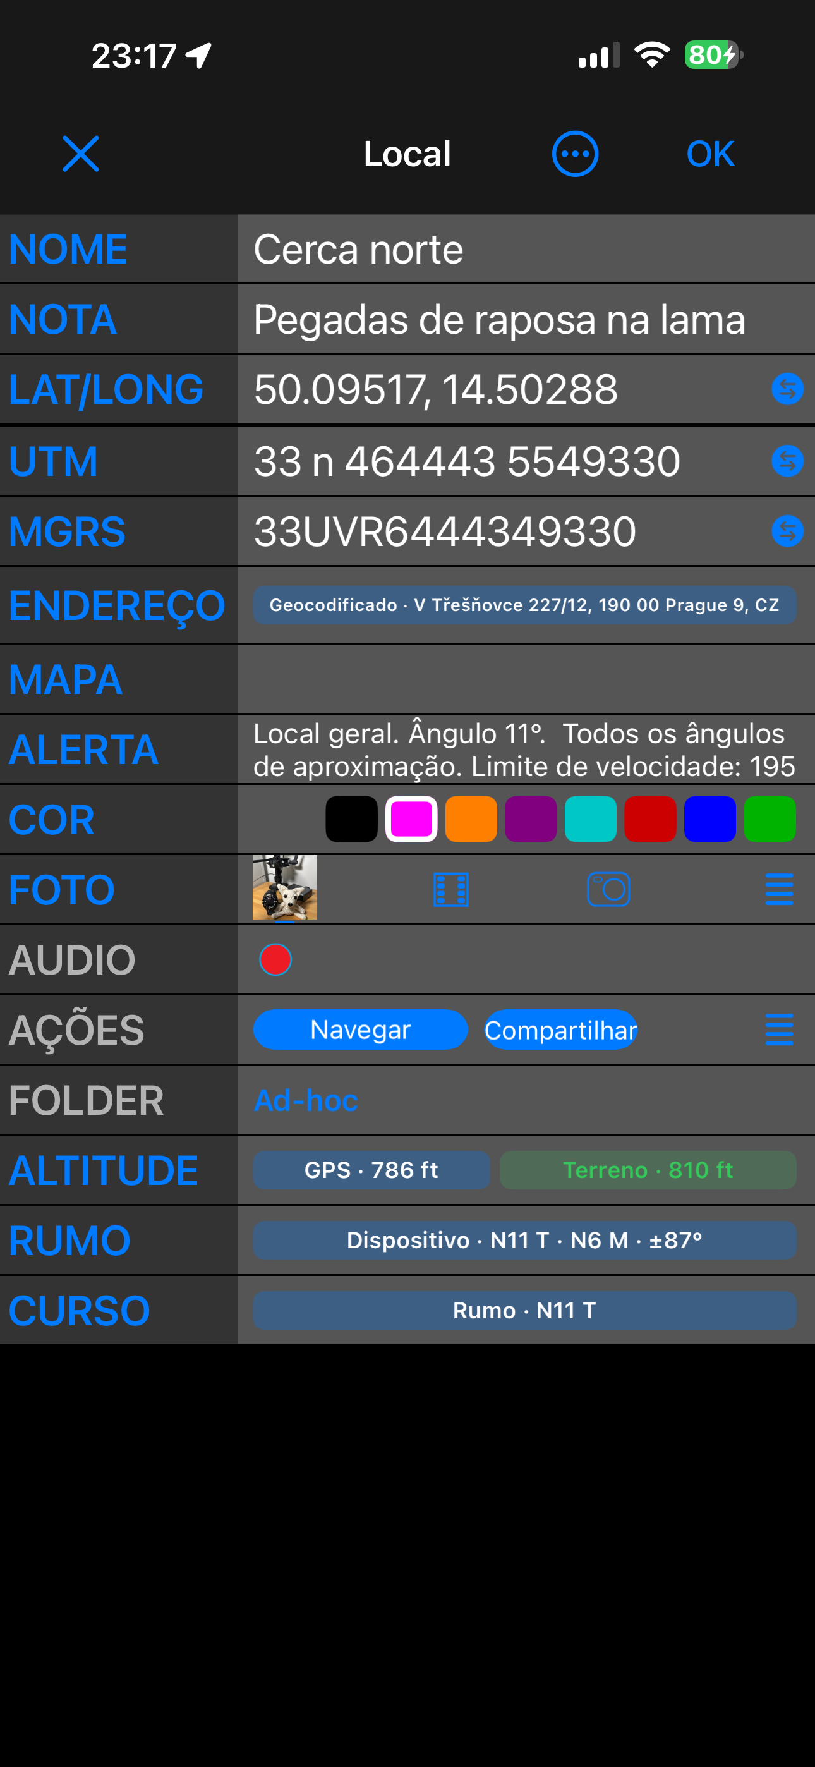Viewport: 815px width, 1767px height.
Task: Open the more options ellipsis menu
Action: point(575,154)
